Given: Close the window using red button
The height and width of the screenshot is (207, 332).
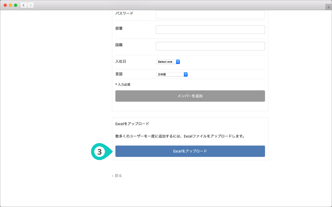Looking at the screenshot, I should (5, 5).
